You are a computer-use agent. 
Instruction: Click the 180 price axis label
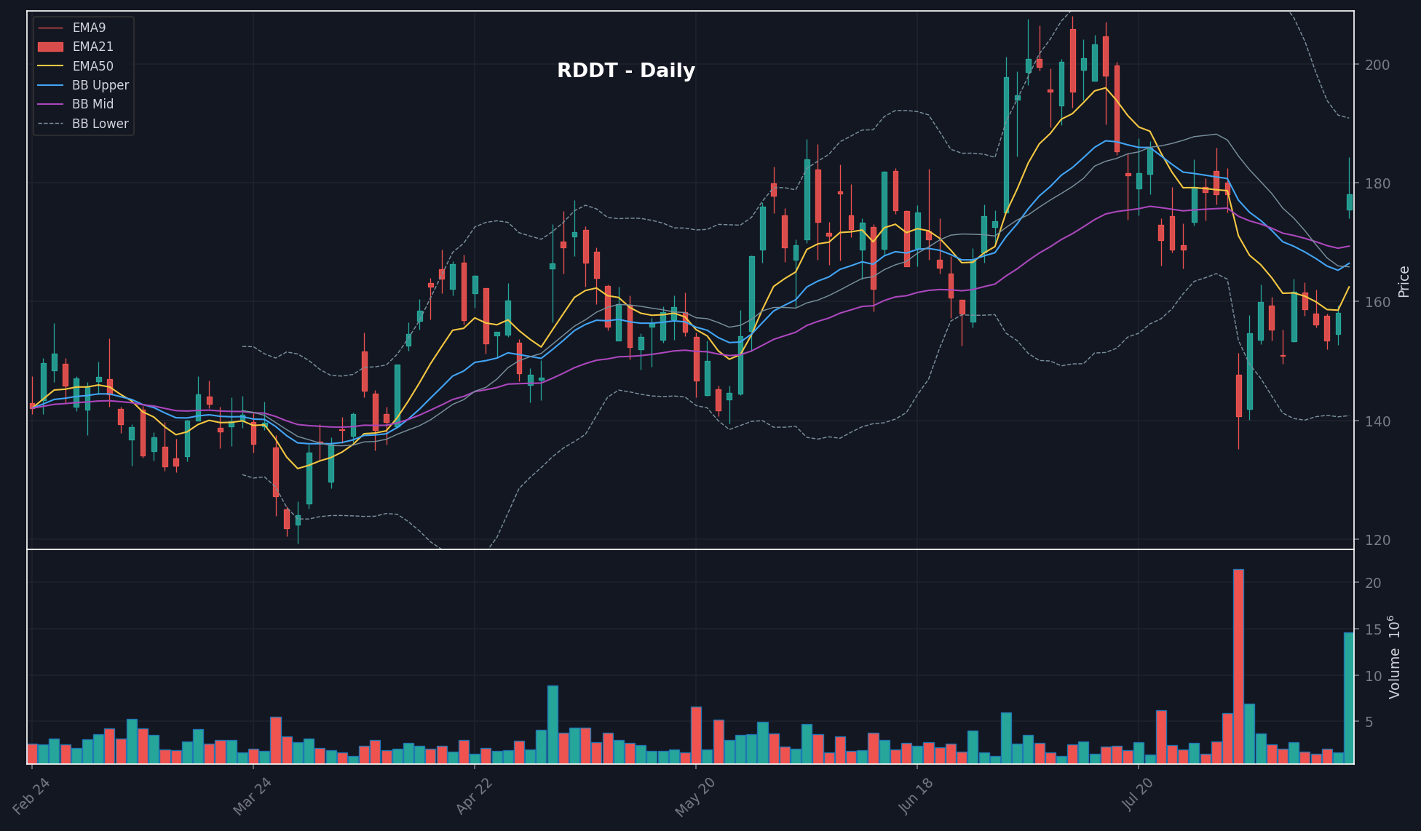point(1377,183)
